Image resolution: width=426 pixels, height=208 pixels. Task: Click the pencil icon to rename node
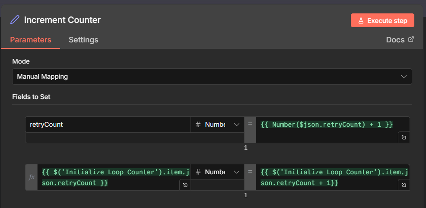(15, 20)
